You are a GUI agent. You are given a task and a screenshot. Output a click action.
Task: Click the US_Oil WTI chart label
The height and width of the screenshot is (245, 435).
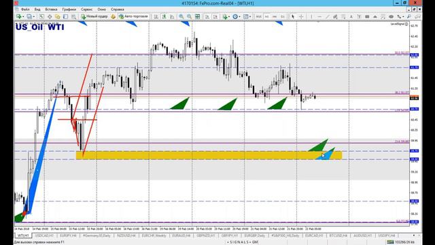coord(39,27)
